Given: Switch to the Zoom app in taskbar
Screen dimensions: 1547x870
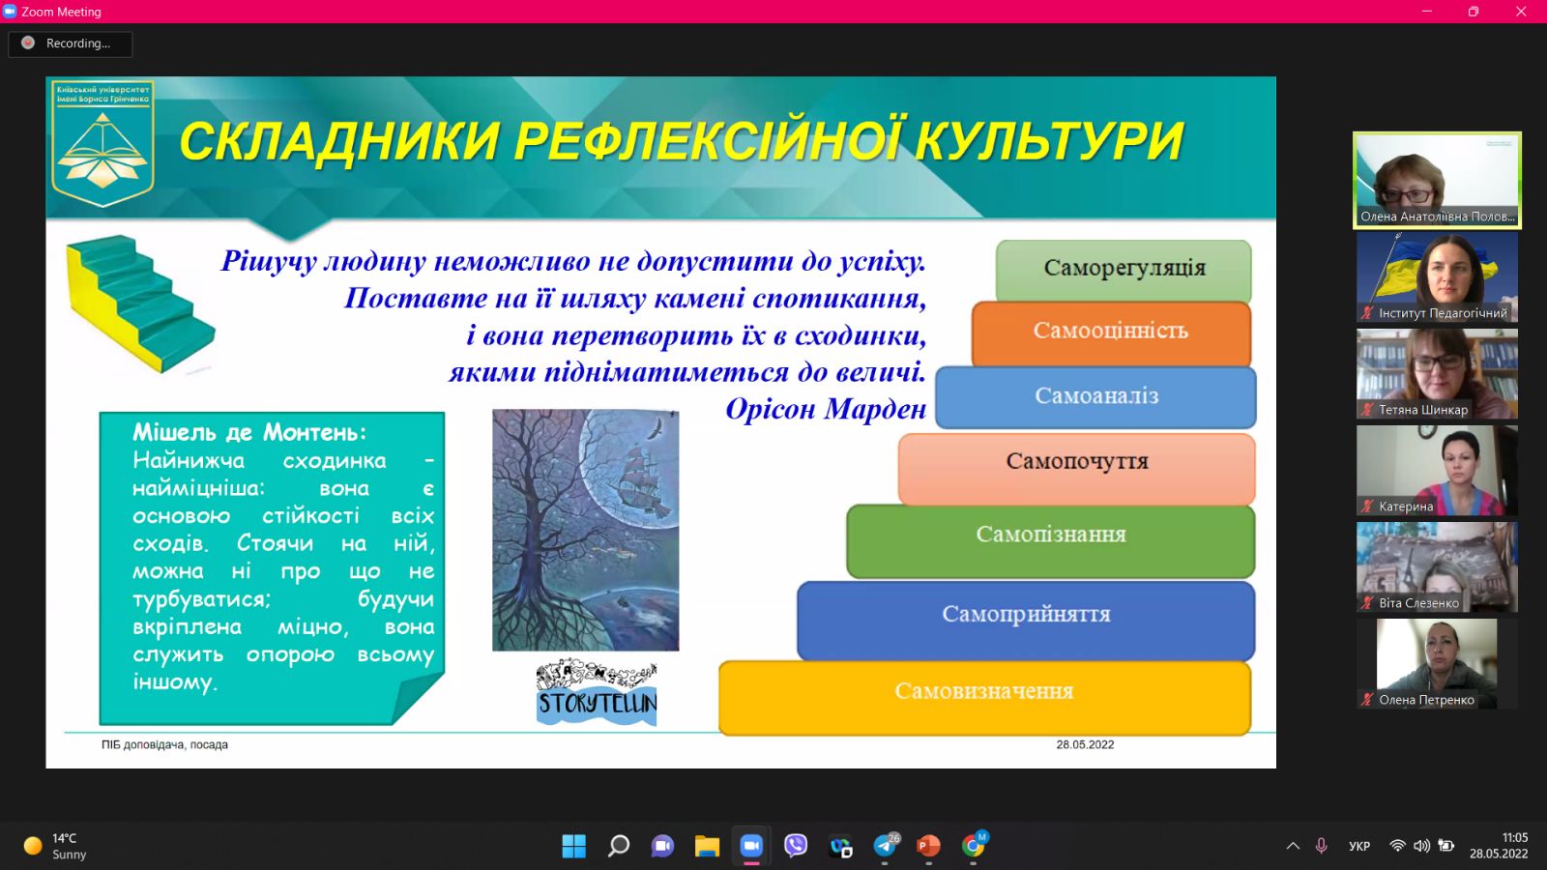Looking at the screenshot, I should [x=751, y=846].
